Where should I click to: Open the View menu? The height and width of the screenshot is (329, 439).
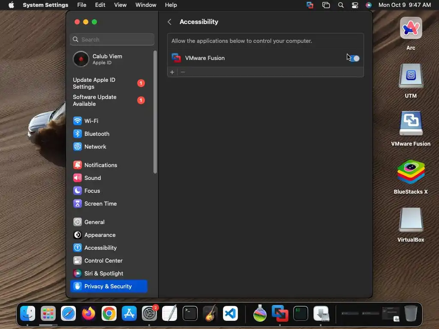pos(120,5)
